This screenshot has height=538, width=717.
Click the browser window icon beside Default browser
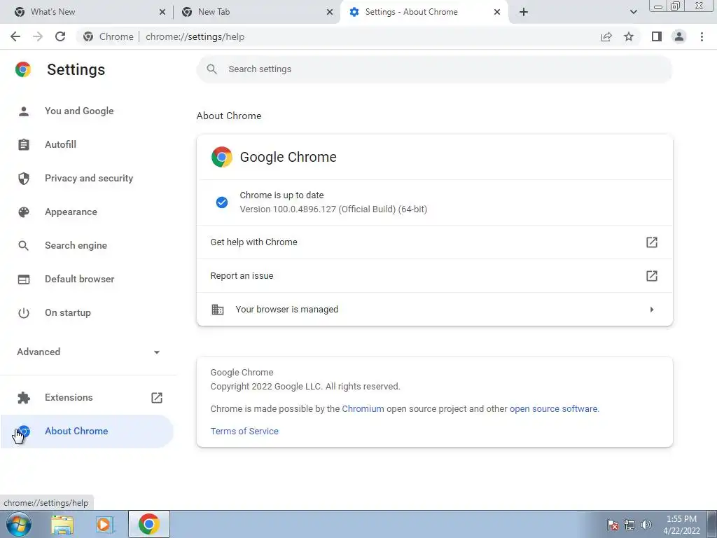pyautogui.click(x=24, y=279)
